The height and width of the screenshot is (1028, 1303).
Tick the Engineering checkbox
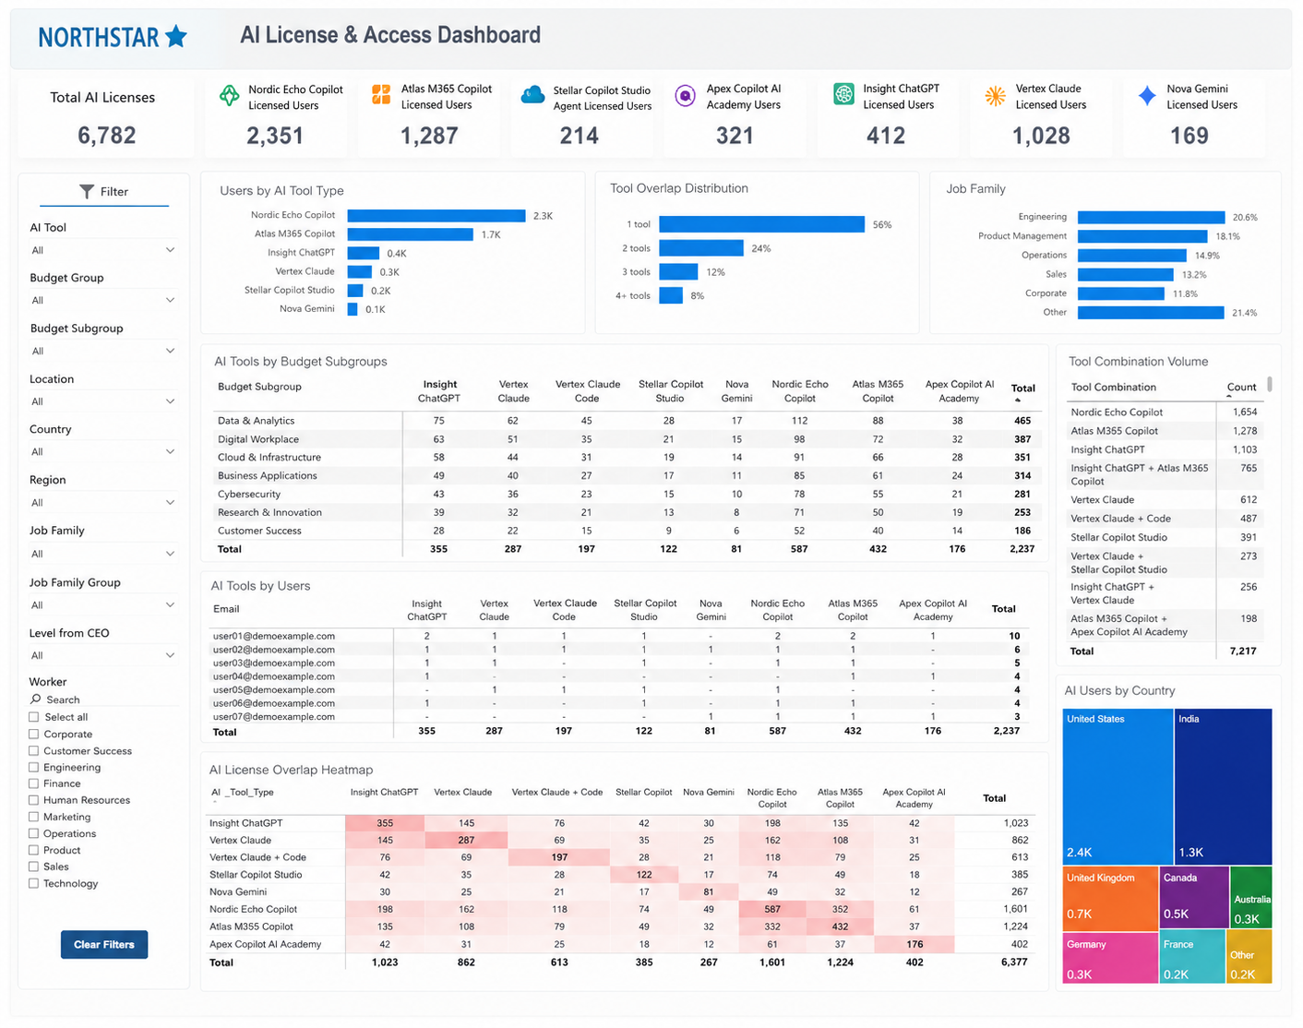(x=34, y=768)
